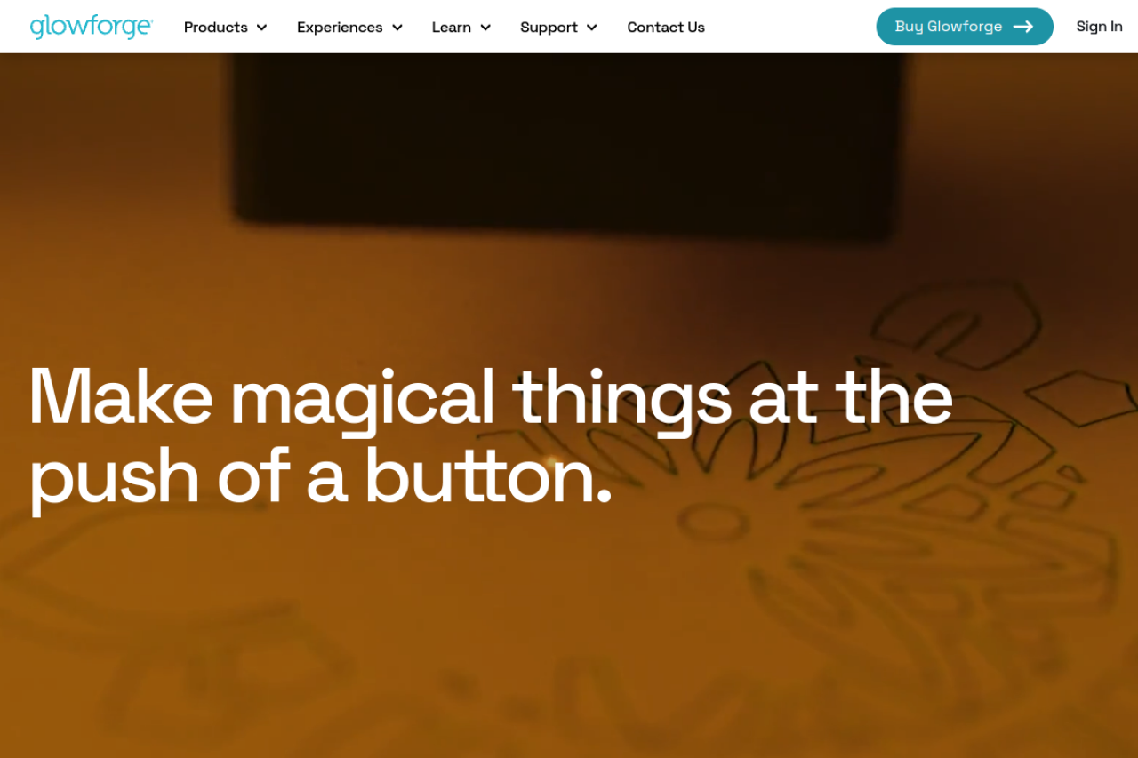Expand the chevron next to Support
Viewport: 1138px width, 758px height.
coord(591,28)
